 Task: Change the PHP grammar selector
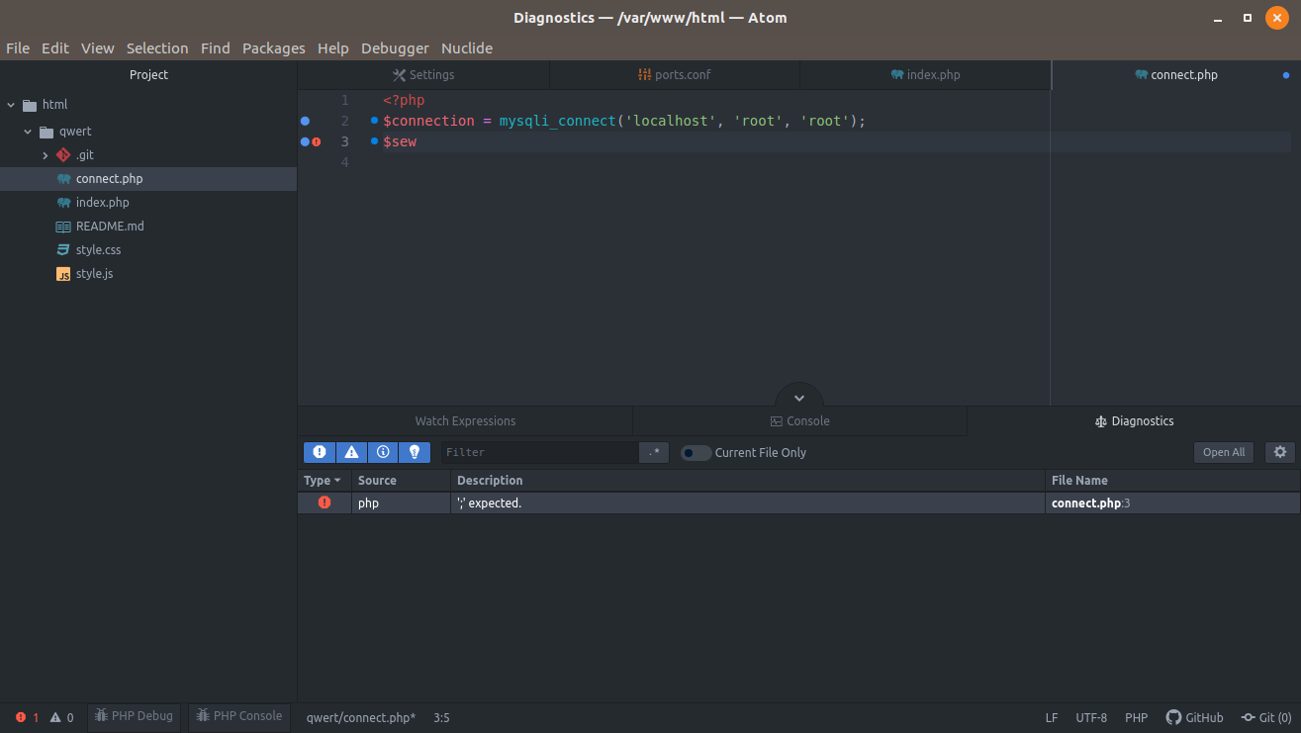coord(1136,717)
